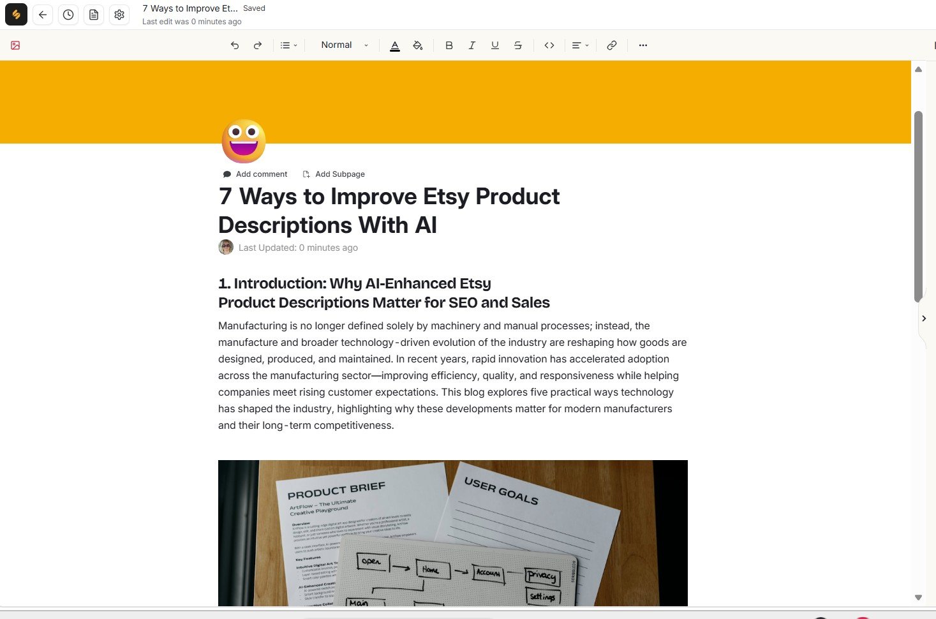The image size is (936, 619).
Task: Expand the right side panel chevron
Action: click(x=924, y=318)
